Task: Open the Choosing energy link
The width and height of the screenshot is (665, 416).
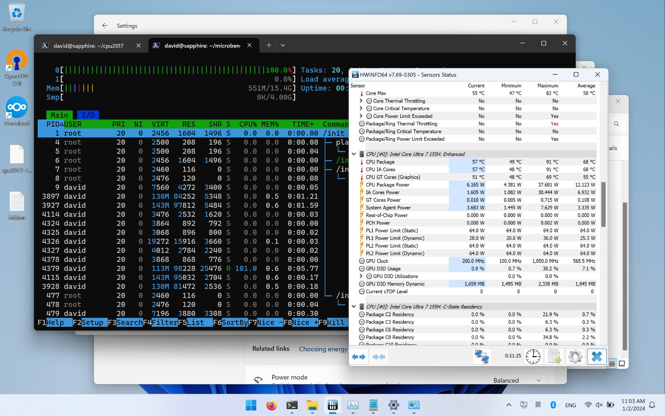Action: 323,349
